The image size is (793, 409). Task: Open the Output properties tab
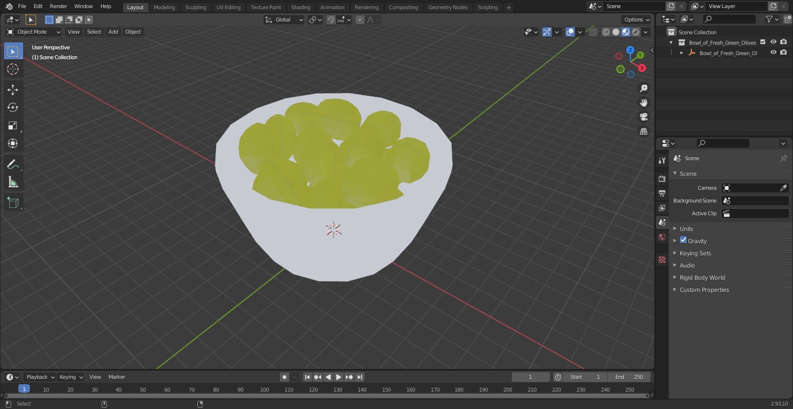tap(662, 193)
